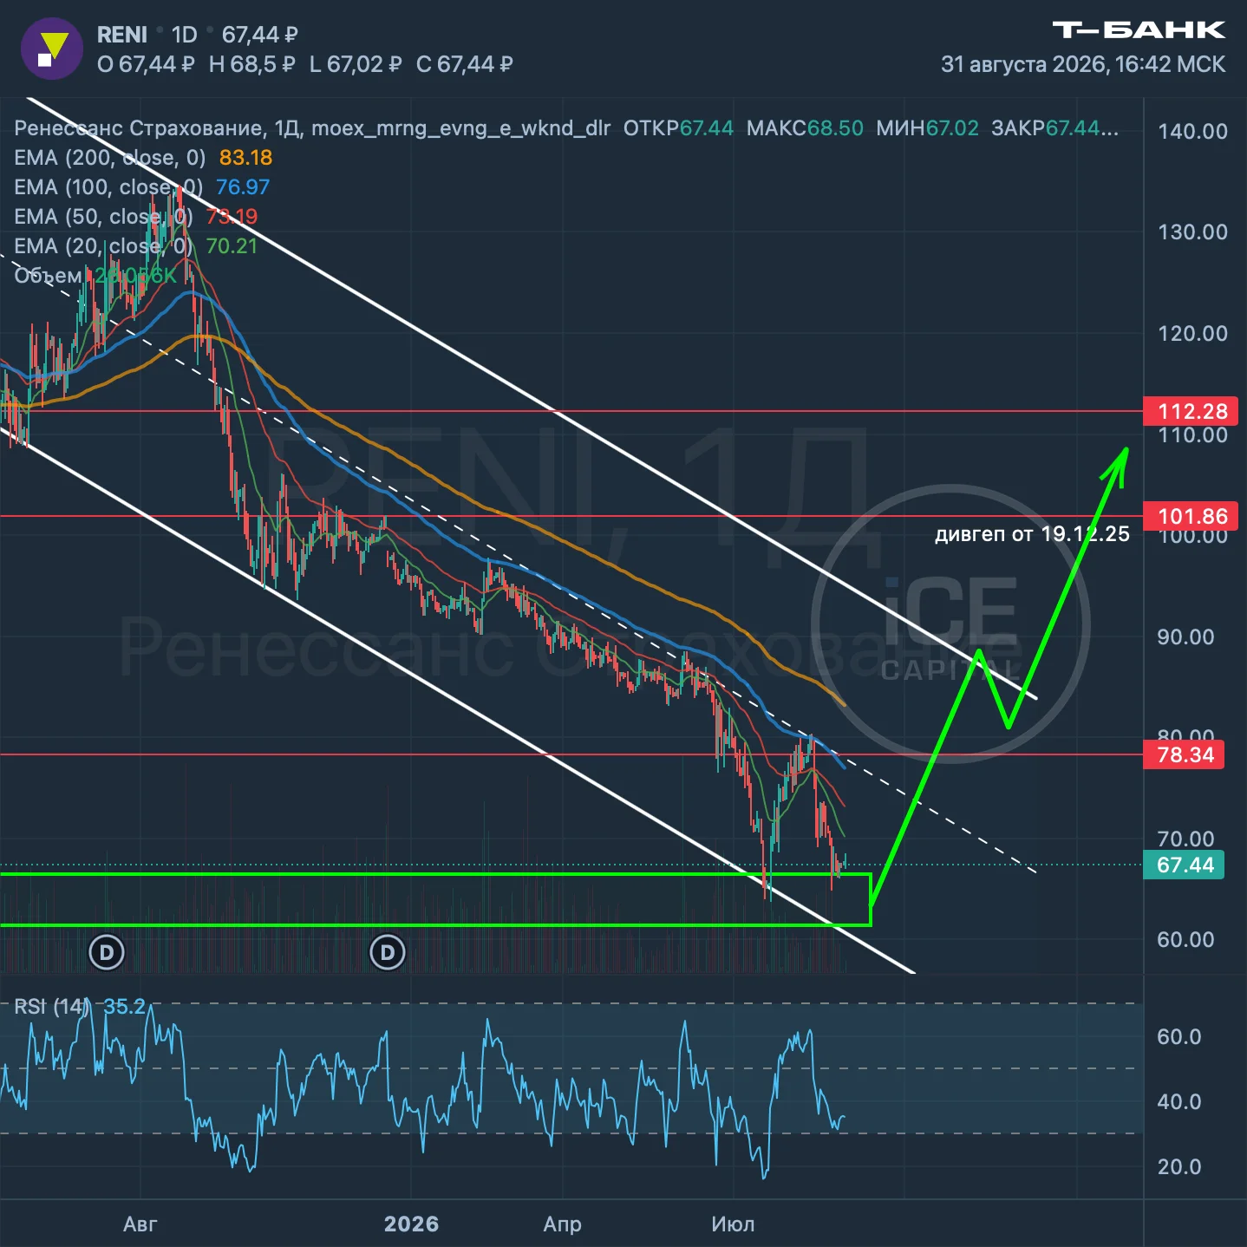Click the 1D timeframe label in header
Image resolution: width=1247 pixels, height=1247 pixels.
(185, 35)
